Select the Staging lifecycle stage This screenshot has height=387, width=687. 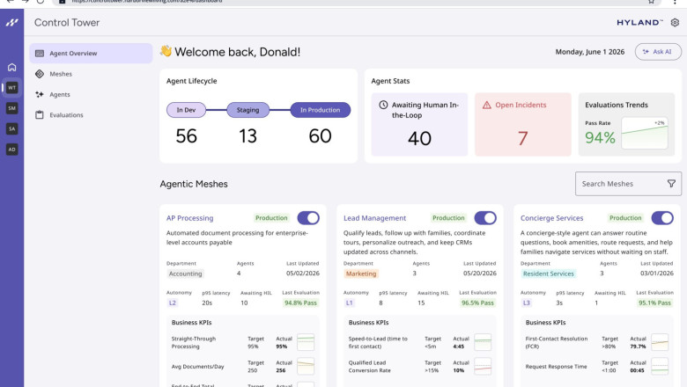[x=248, y=110]
